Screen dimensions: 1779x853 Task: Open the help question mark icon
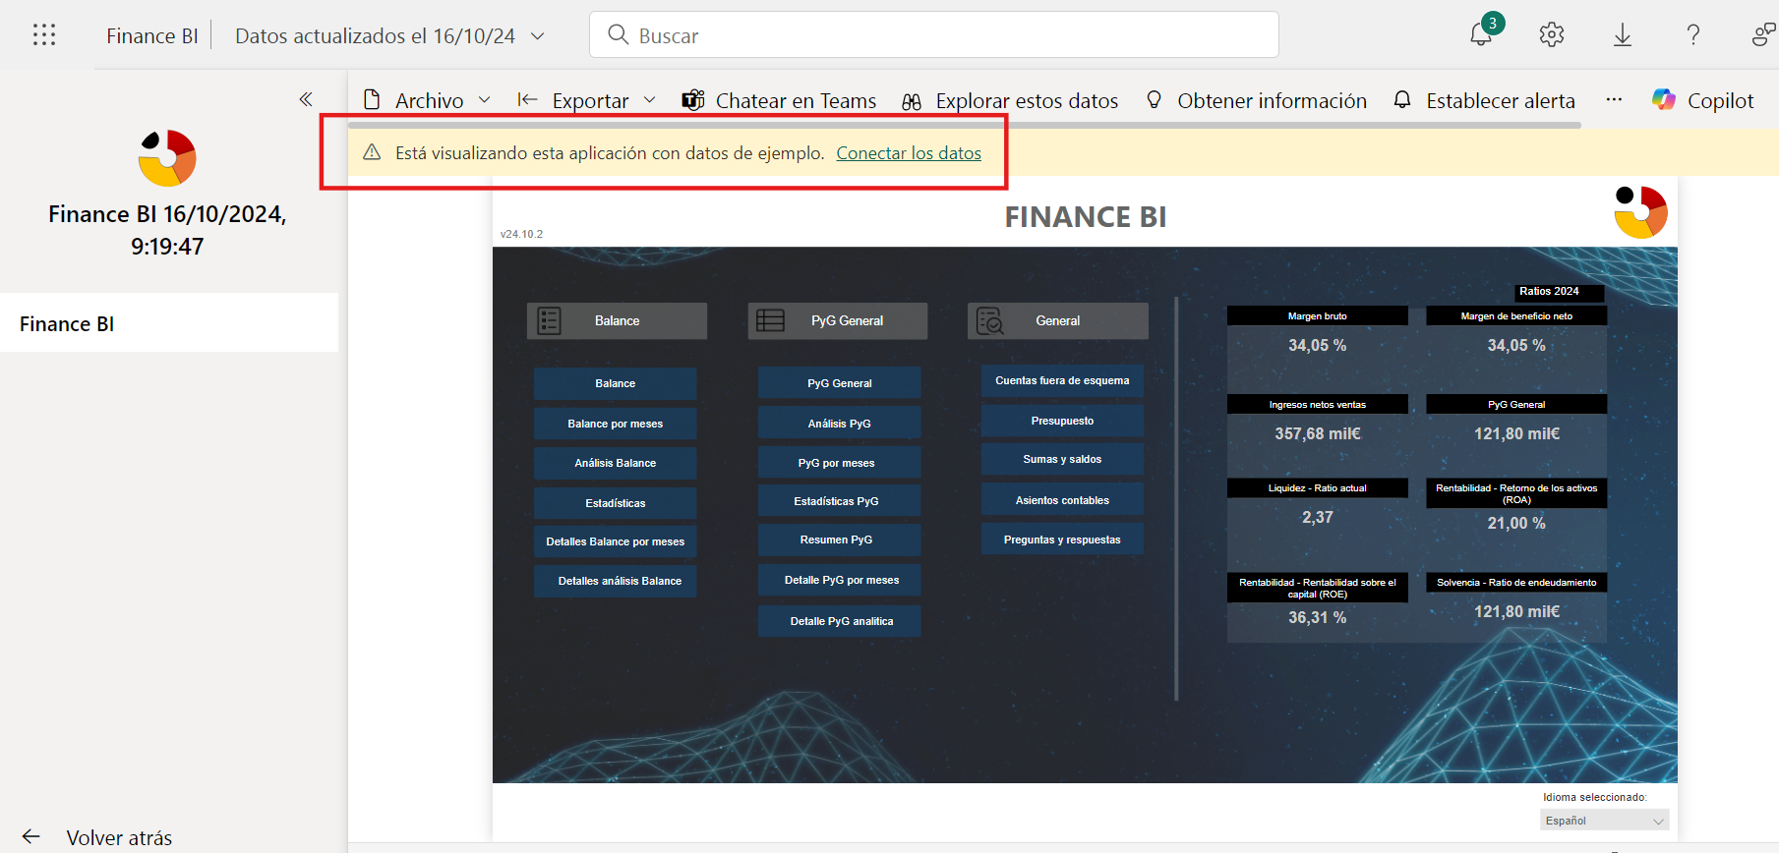[x=1693, y=35]
